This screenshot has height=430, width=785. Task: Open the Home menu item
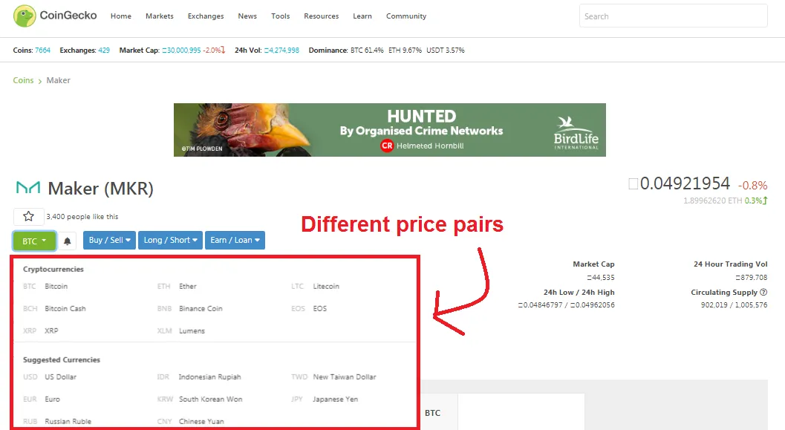click(120, 16)
